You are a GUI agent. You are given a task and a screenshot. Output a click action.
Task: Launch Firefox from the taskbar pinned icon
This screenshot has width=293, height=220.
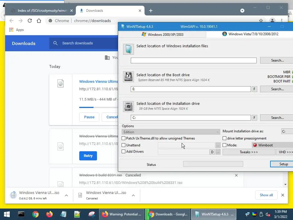(x=50, y=214)
